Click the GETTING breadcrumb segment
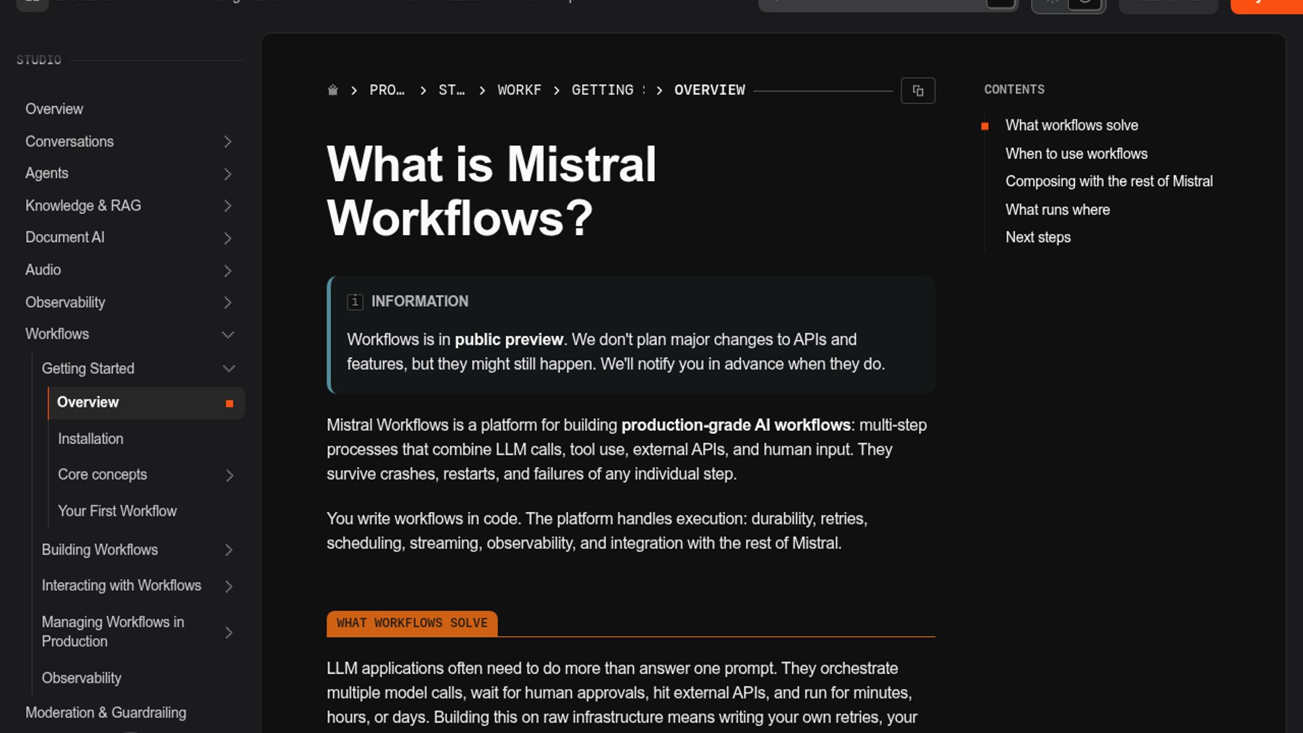The image size is (1303, 733). click(x=603, y=90)
